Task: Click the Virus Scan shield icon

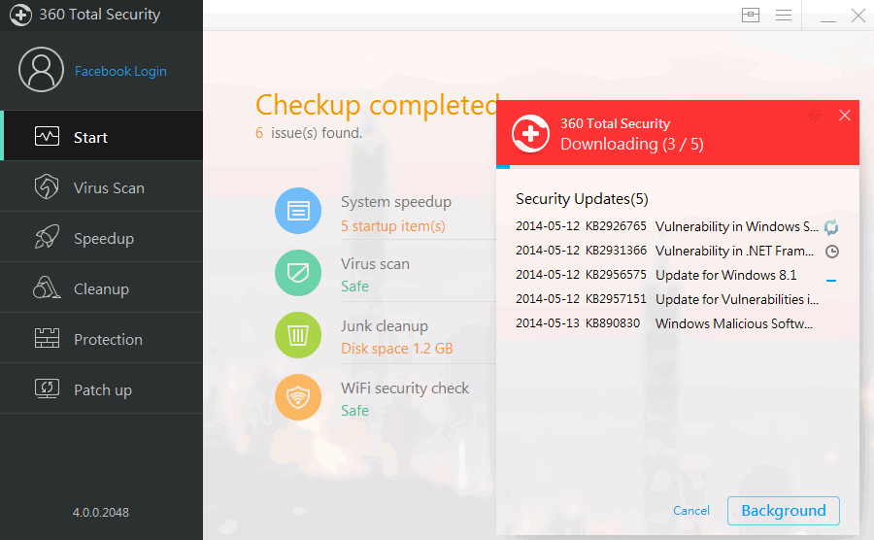Action: point(47,186)
